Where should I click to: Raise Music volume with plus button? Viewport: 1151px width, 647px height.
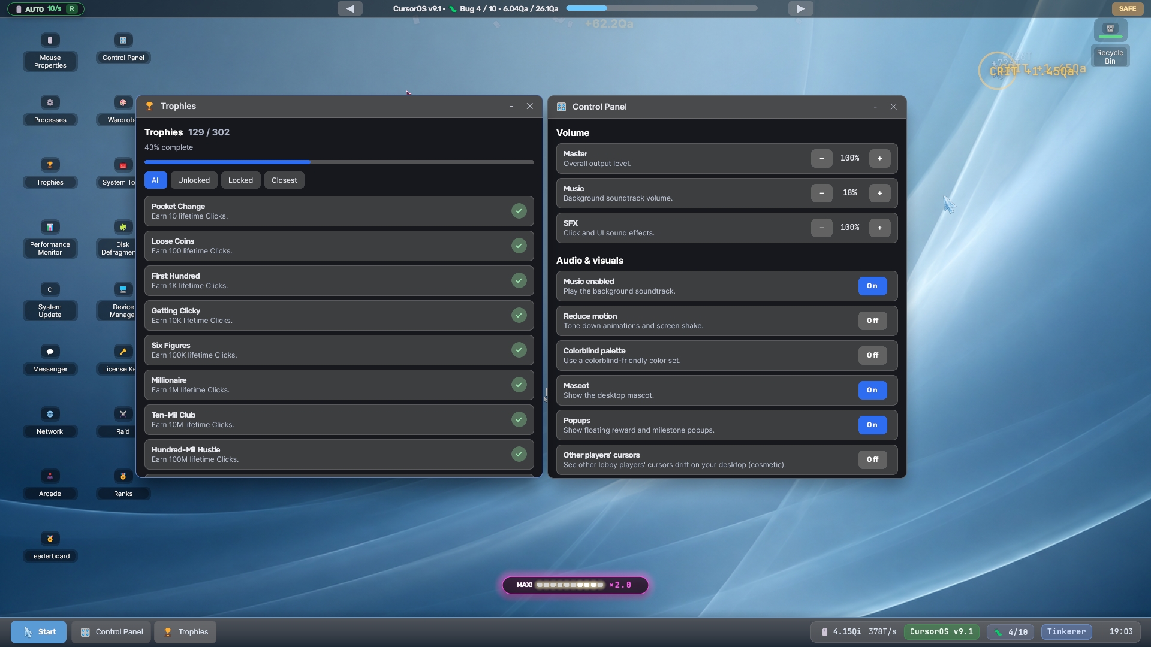879,193
